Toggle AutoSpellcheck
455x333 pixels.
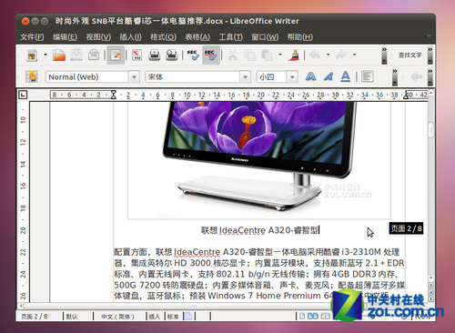pyautogui.click(x=211, y=55)
